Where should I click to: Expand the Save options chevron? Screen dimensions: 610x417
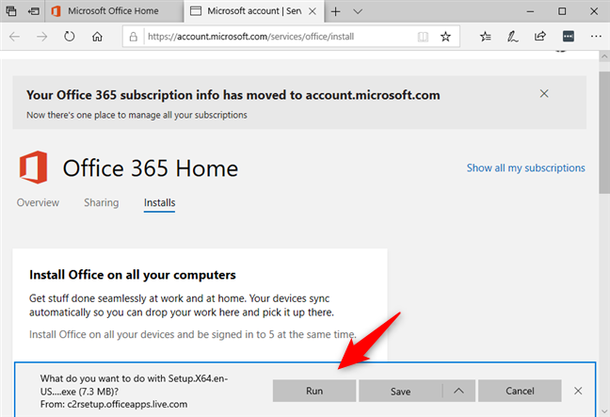(x=458, y=391)
